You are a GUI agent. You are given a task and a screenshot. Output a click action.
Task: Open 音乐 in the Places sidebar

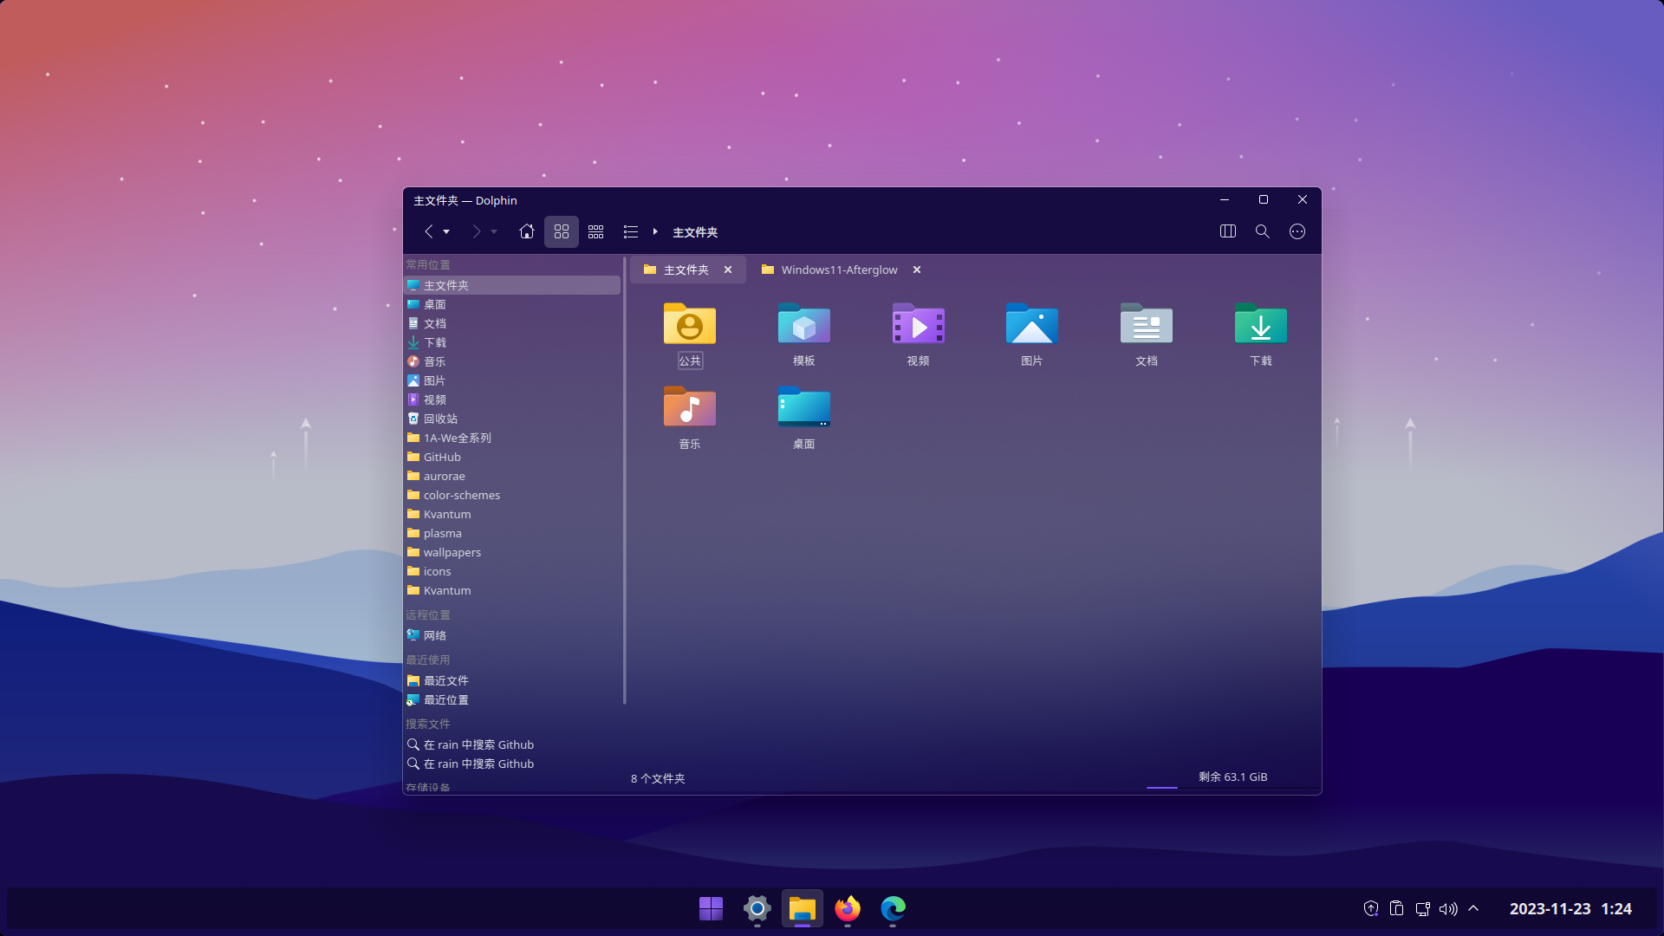click(512, 361)
